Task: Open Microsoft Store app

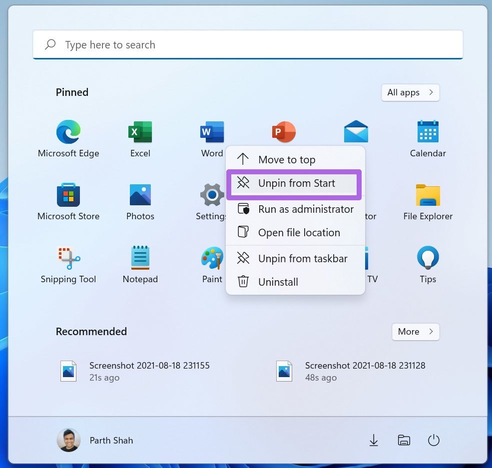Action: tap(68, 195)
